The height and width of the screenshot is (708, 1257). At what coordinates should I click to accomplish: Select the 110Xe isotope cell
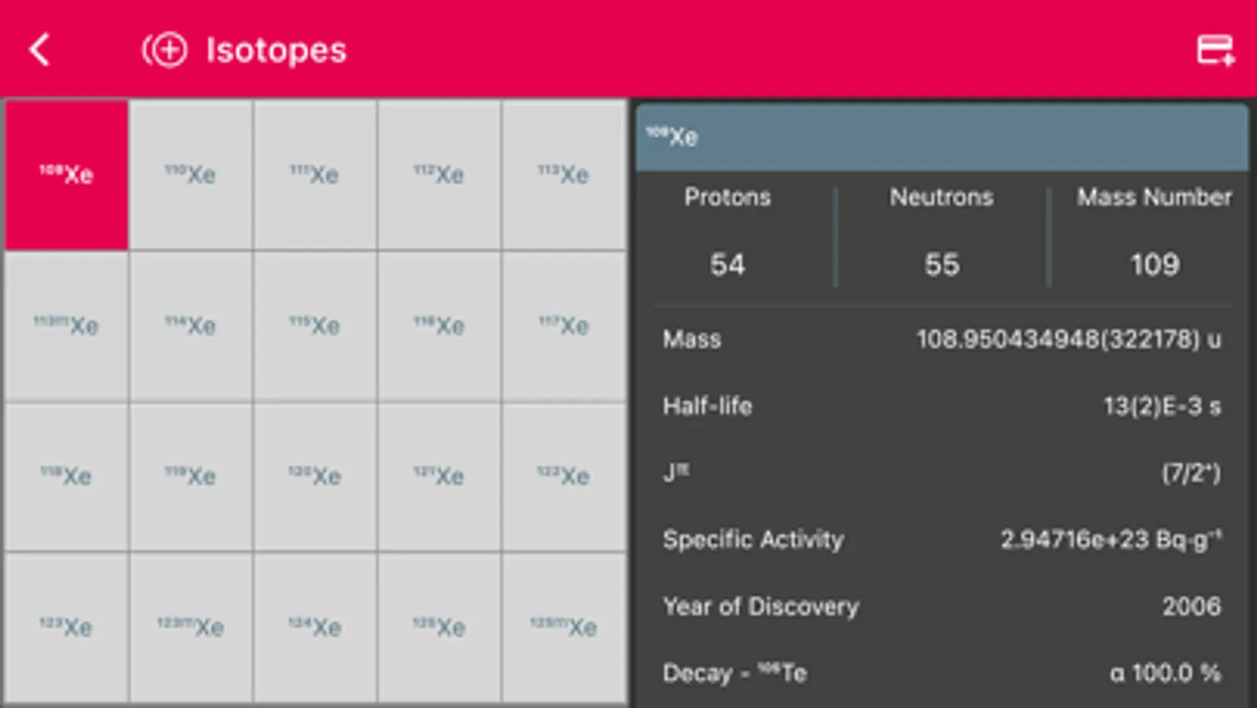(x=190, y=174)
